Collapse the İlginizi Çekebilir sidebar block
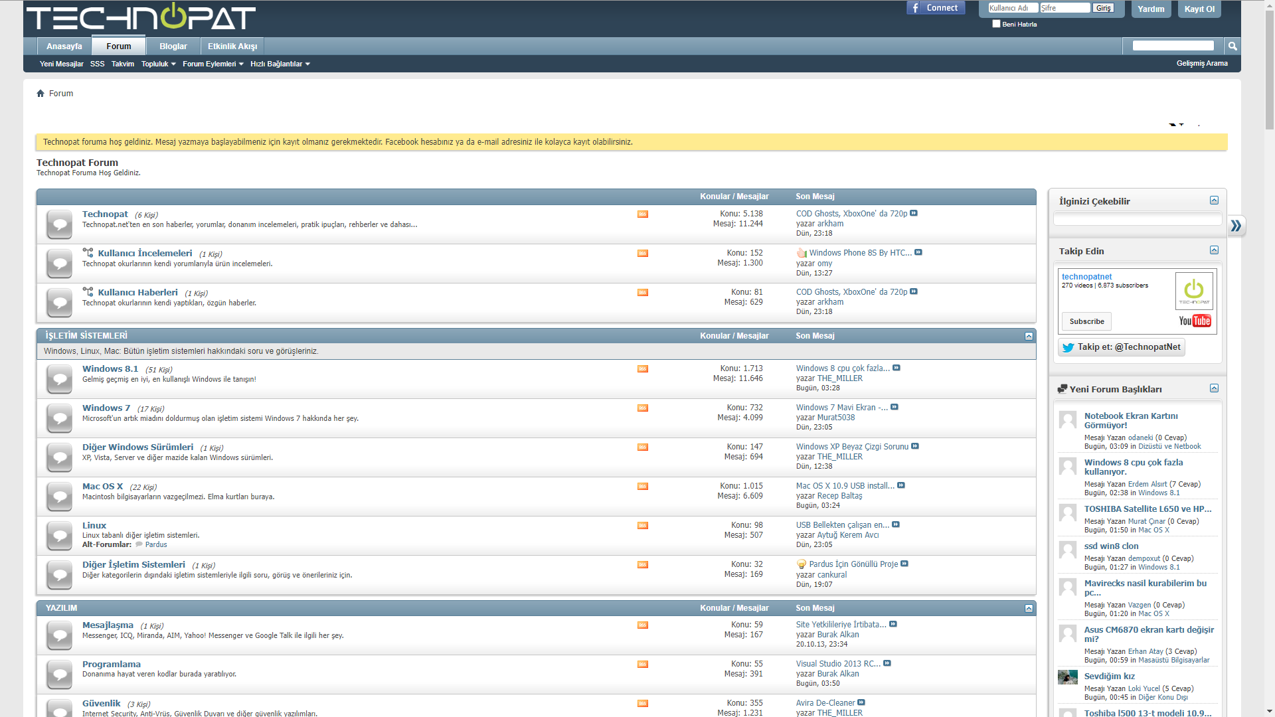Screen dimensions: 1275x717 pyautogui.click(x=1214, y=200)
